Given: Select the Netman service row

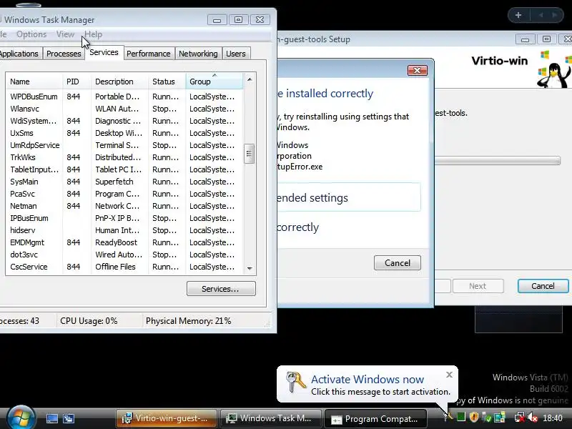Looking at the screenshot, I should [x=124, y=206].
